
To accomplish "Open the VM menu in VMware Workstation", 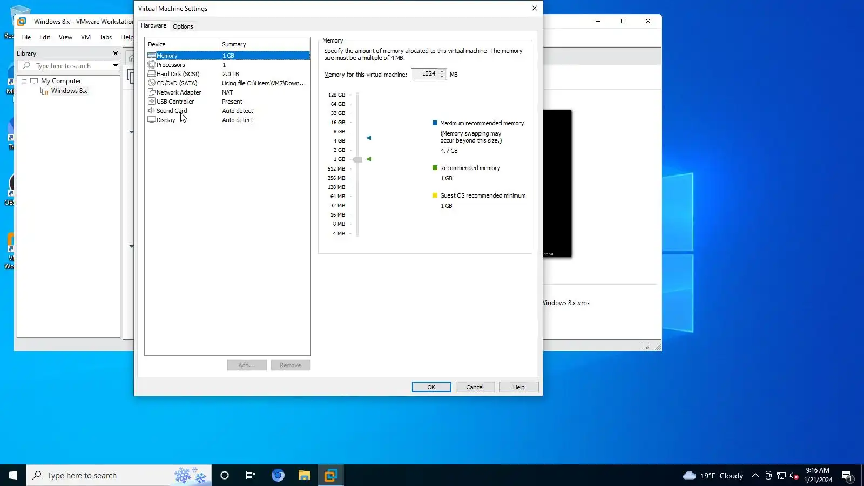I will click(x=86, y=37).
